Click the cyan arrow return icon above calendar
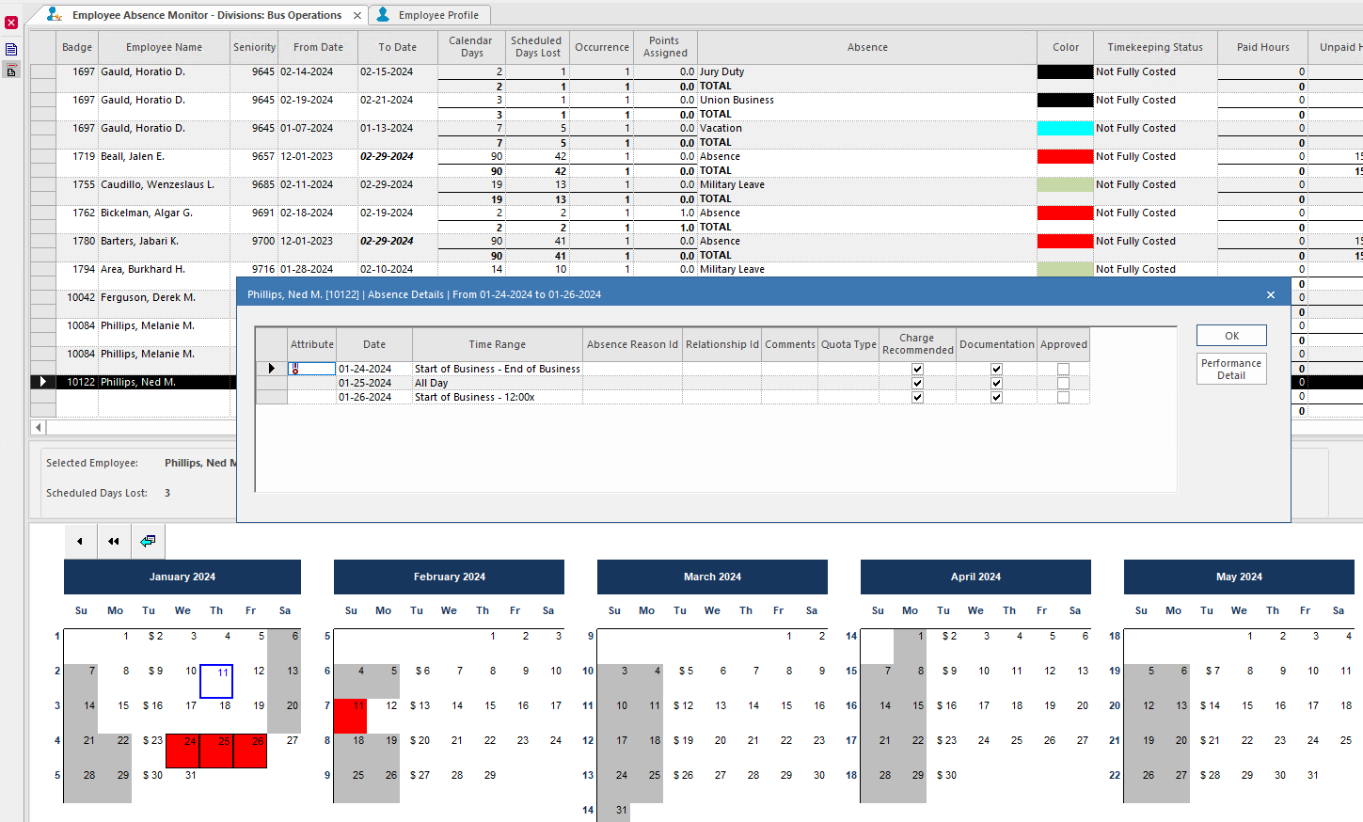 pyautogui.click(x=148, y=541)
